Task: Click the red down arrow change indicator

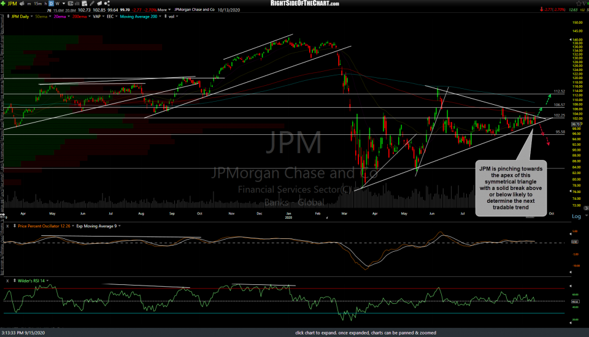Action: pyautogui.click(x=542, y=10)
